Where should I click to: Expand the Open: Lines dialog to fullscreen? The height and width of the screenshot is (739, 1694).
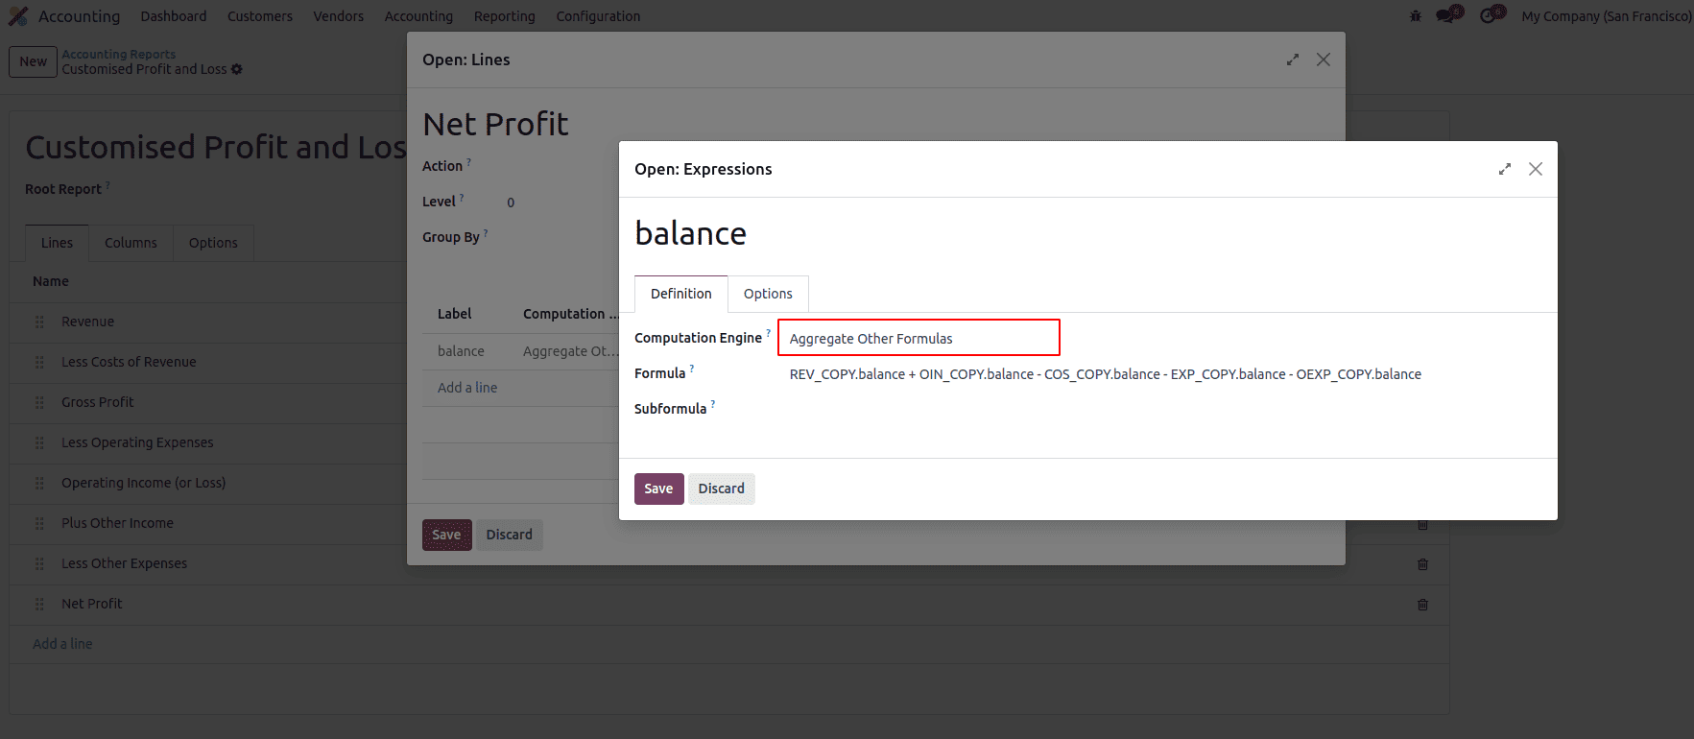(x=1293, y=60)
